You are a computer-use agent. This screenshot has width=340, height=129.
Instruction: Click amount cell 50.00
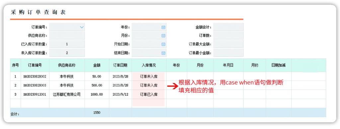point(97,76)
